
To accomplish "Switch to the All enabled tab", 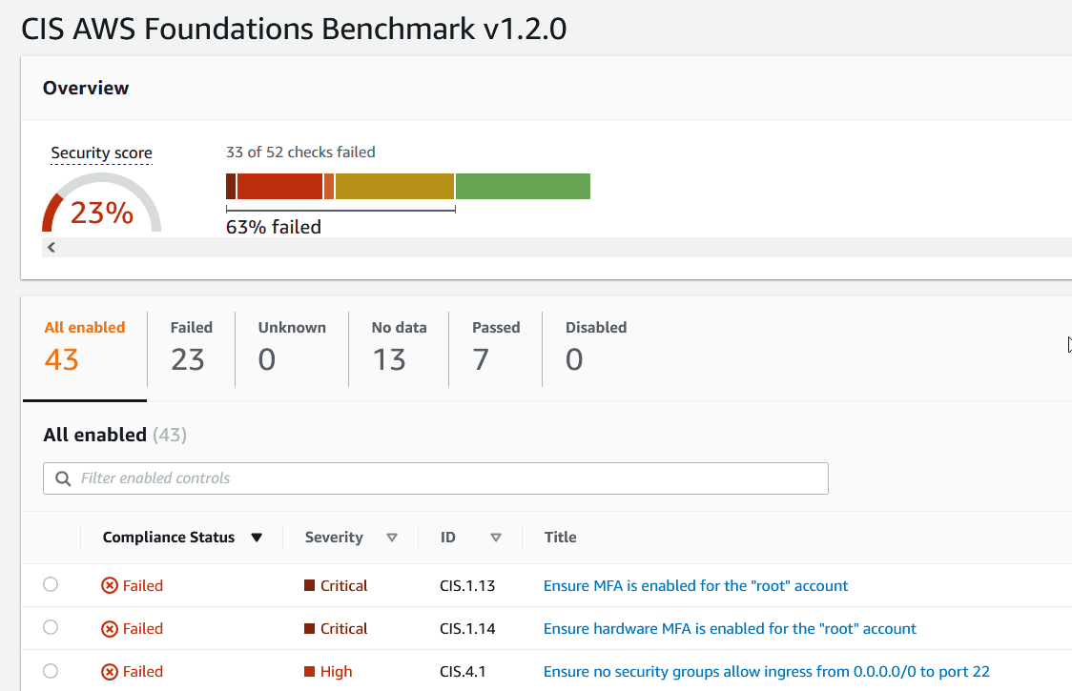I will (x=85, y=349).
